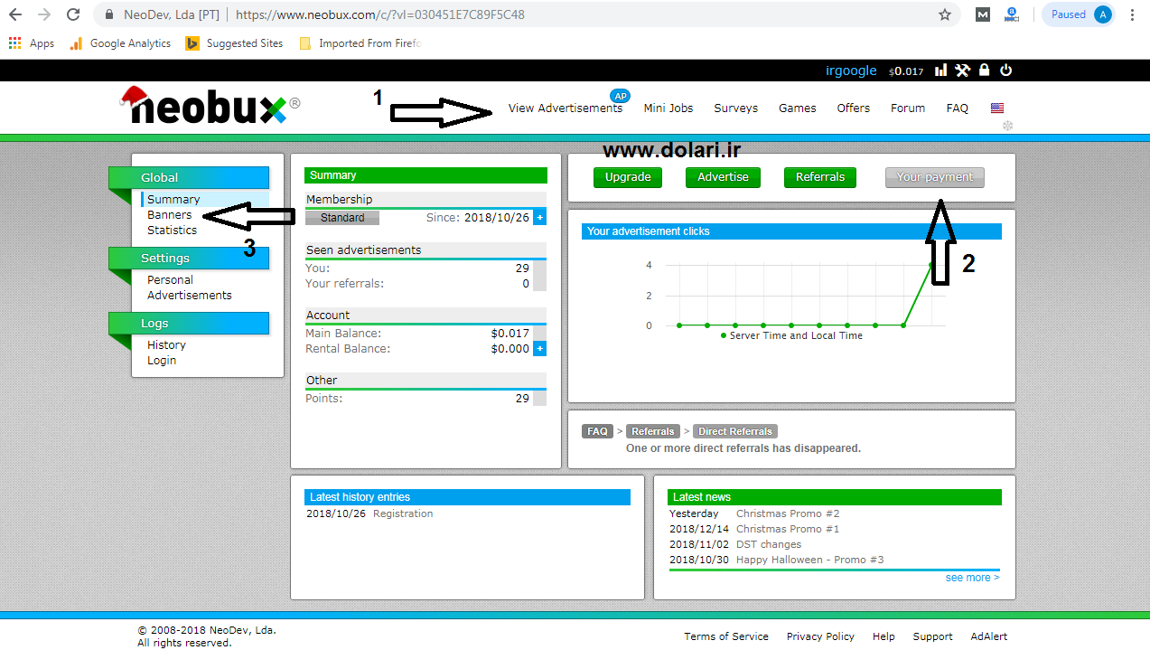The height and width of the screenshot is (650, 1150).
Task: Click the padlock icon in top bar
Action: 985,71
